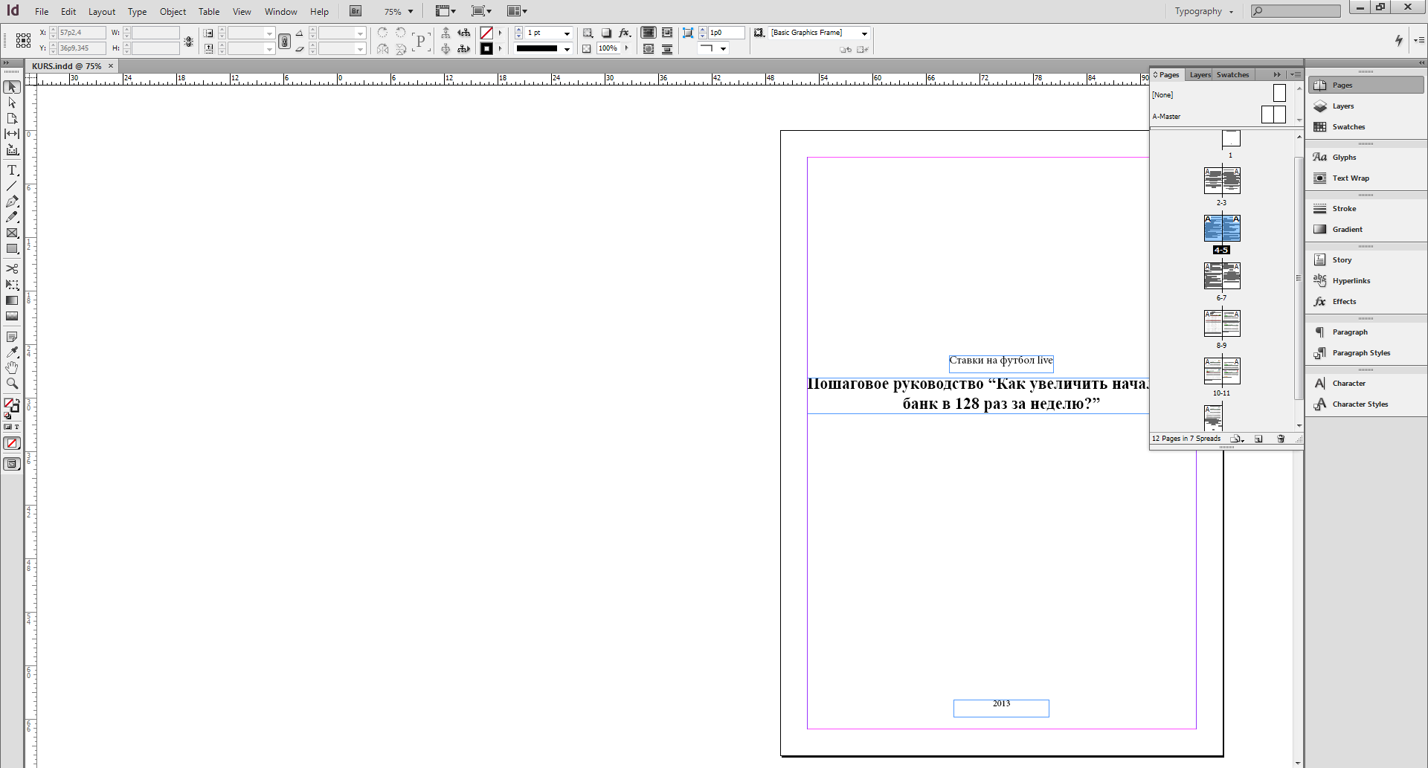Click the Bridge (Br) icon
Viewport: 1428px width, 768px height.
[x=356, y=11]
